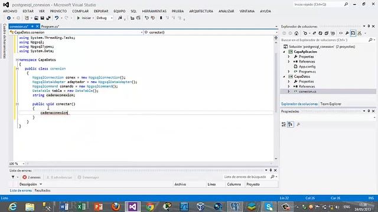The image size is (378, 212).
Task: Select the solution 'postgresql_conexion' root node
Action: point(322,47)
